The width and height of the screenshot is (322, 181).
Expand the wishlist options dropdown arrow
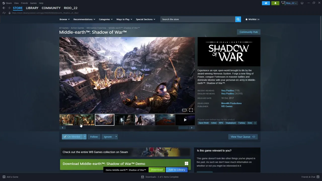click(x=85, y=137)
